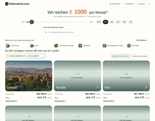Viewport: 155px width, 121px height.
Task: Click the city life thumbnail icon
Action: click(80, 46)
